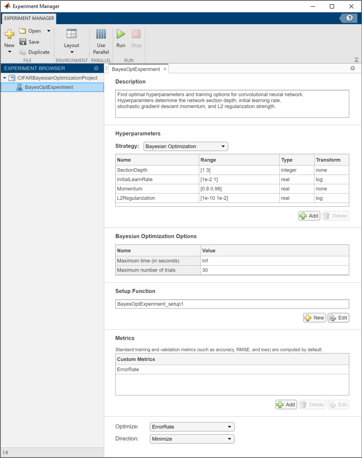Click the Open folder icon
362x458 pixels.
click(x=22, y=31)
